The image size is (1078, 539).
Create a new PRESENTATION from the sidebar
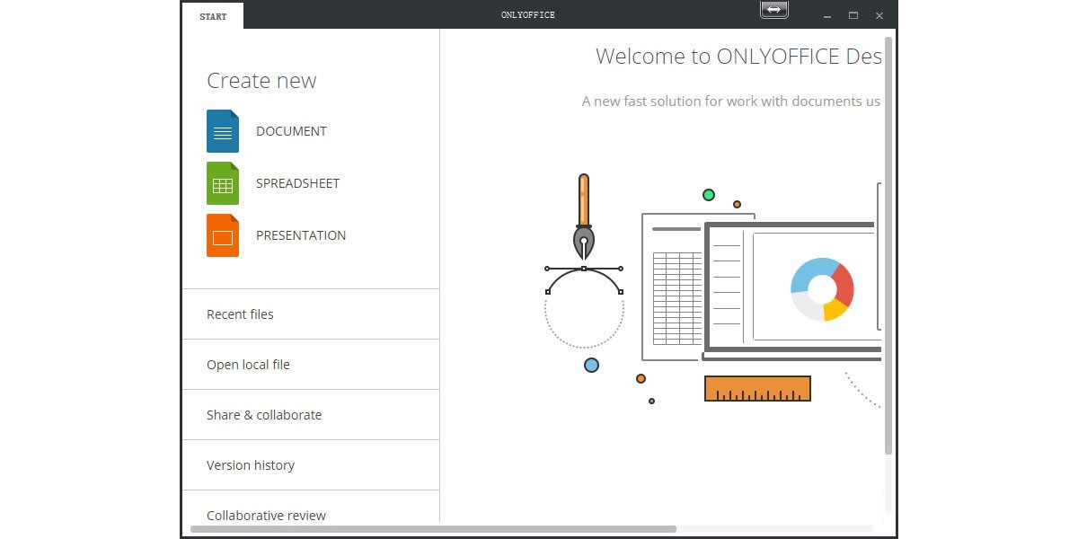(301, 235)
